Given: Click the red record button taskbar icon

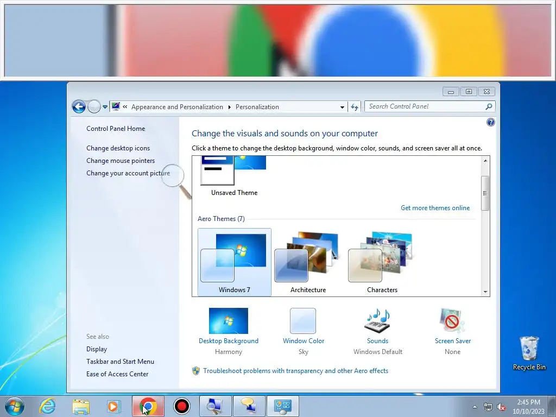Looking at the screenshot, I should [182, 406].
